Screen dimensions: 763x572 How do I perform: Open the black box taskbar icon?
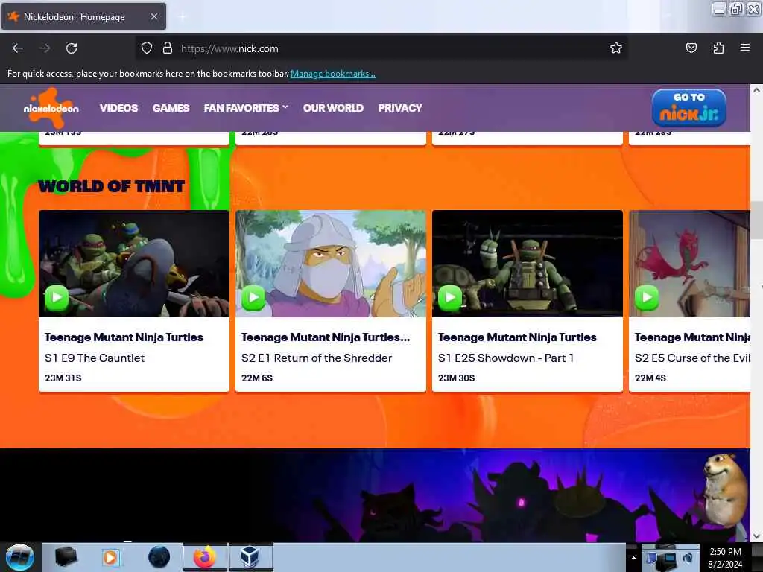(66, 557)
